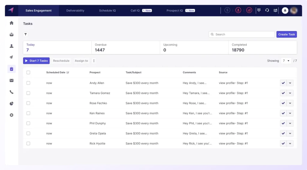Open the Reports pie chart sidebar icon
Screen dimensions: 307x170
click(12, 104)
